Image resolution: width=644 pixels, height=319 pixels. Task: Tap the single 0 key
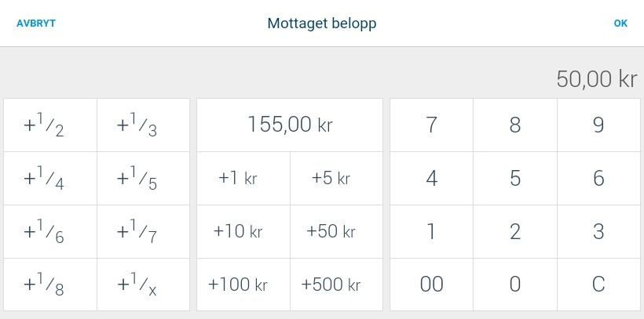point(515,285)
